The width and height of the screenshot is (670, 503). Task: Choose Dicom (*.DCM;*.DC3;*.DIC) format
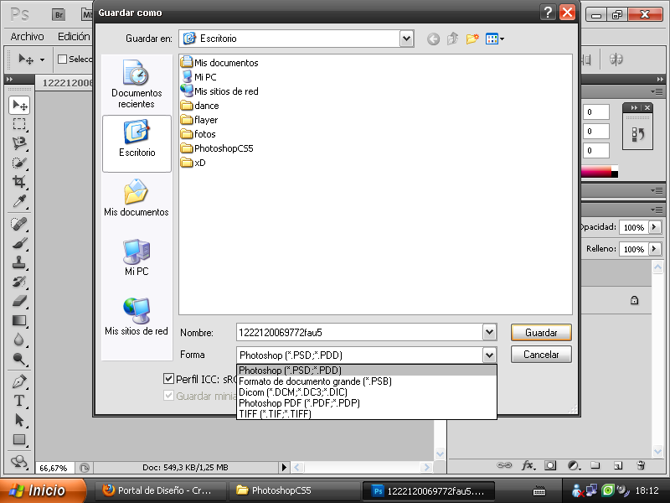367,392
